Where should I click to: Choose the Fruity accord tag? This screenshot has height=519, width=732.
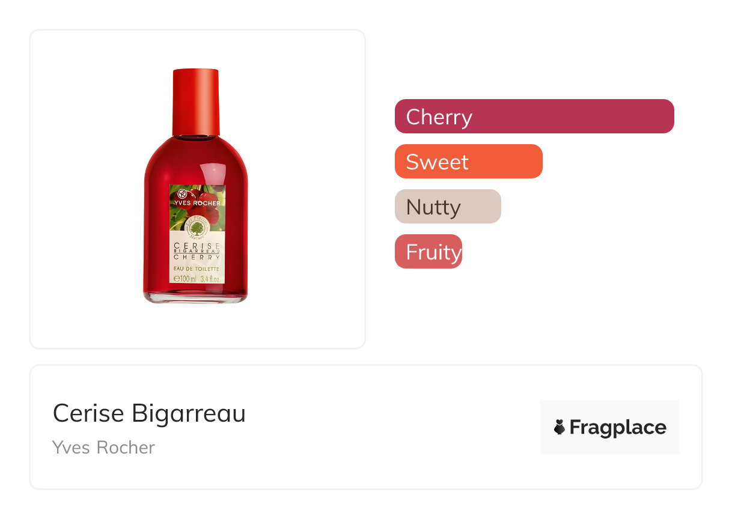[428, 252]
